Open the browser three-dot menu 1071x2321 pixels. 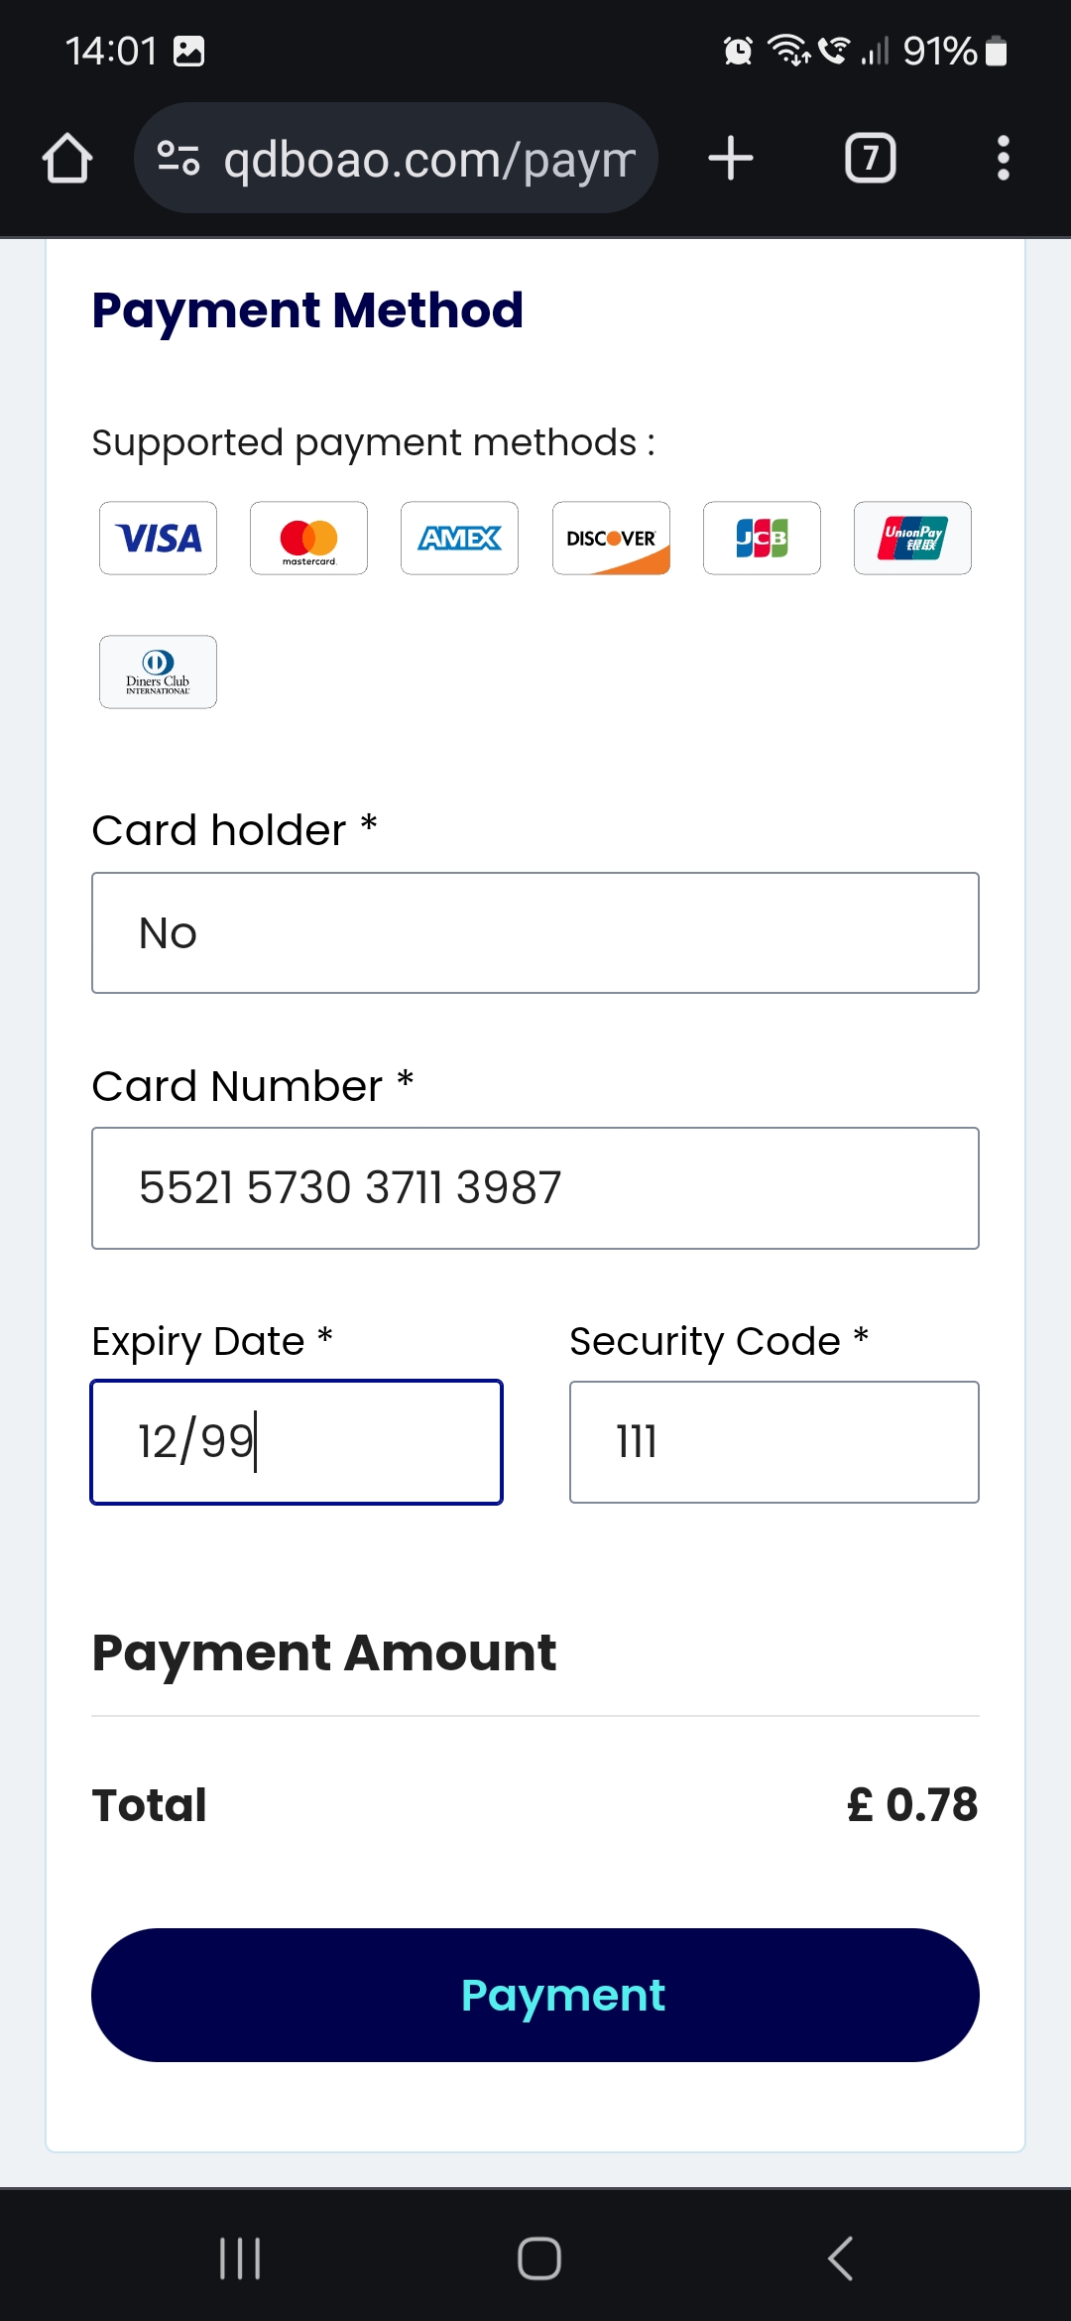point(1003,159)
